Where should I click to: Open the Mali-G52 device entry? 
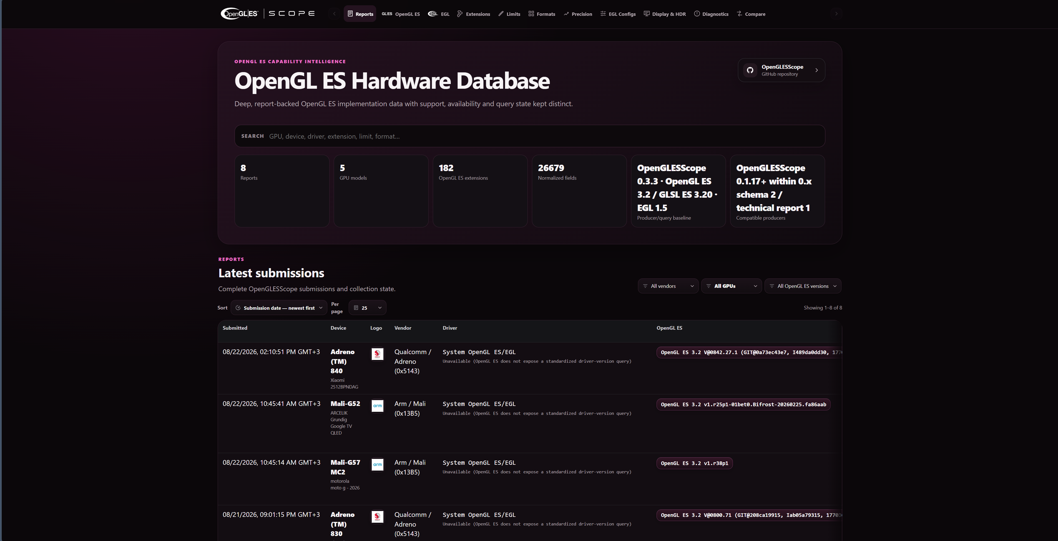pyautogui.click(x=345, y=403)
